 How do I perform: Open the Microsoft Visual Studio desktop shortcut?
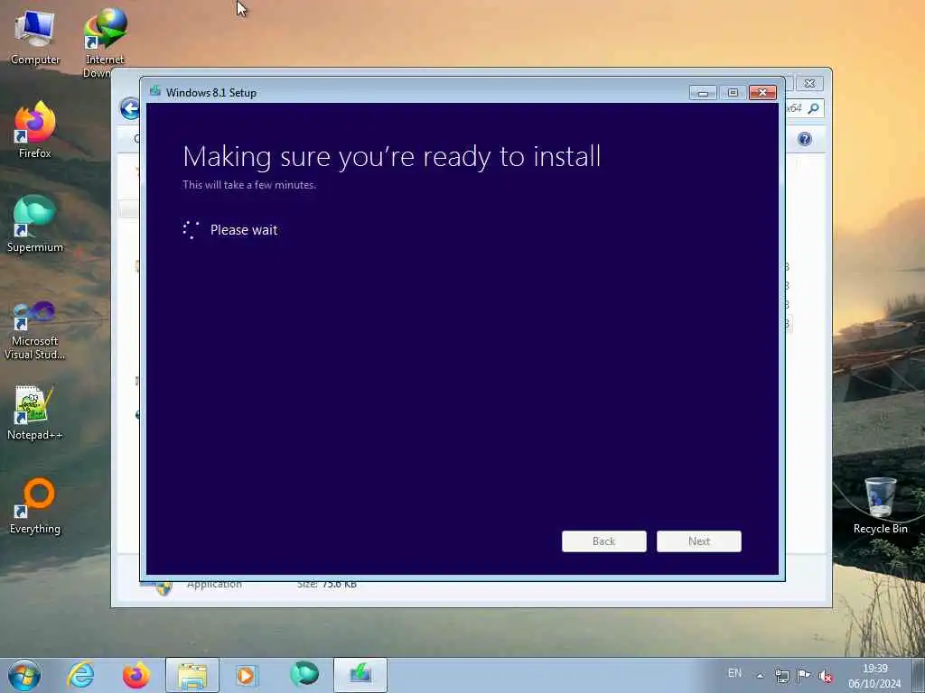35,330
